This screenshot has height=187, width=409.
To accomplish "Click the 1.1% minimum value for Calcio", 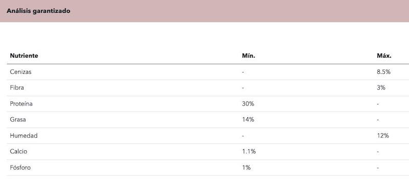I will pyautogui.click(x=249, y=151).
